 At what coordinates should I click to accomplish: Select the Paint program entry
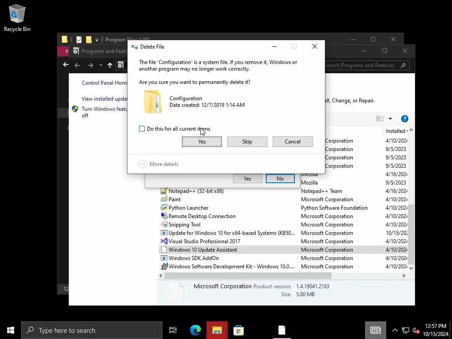click(x=174, y=199)
